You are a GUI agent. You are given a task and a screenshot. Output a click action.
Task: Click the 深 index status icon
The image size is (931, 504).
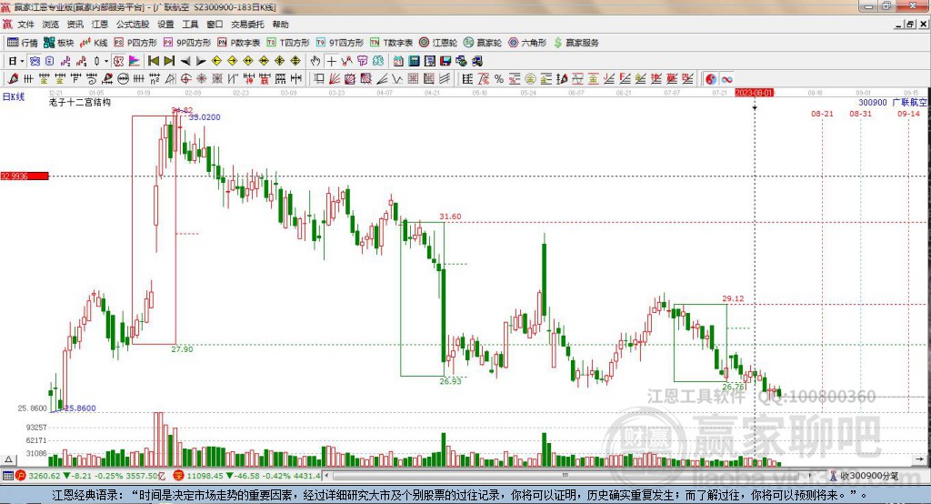click(x=178, y=476)
